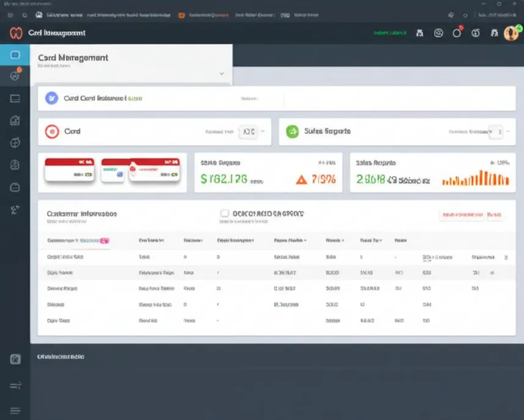Select the first red credit card thumbnail
The width and height of the screenshot is (524, 420).
(70, 170)
